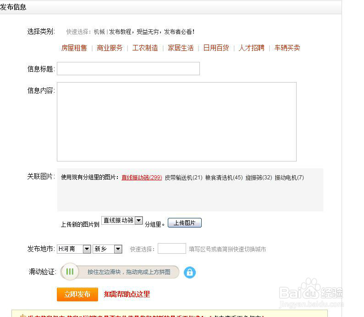Open the 如需帮助点这里 help link
The width and height of the screenshot is (364, 317).
click(127, 294)
